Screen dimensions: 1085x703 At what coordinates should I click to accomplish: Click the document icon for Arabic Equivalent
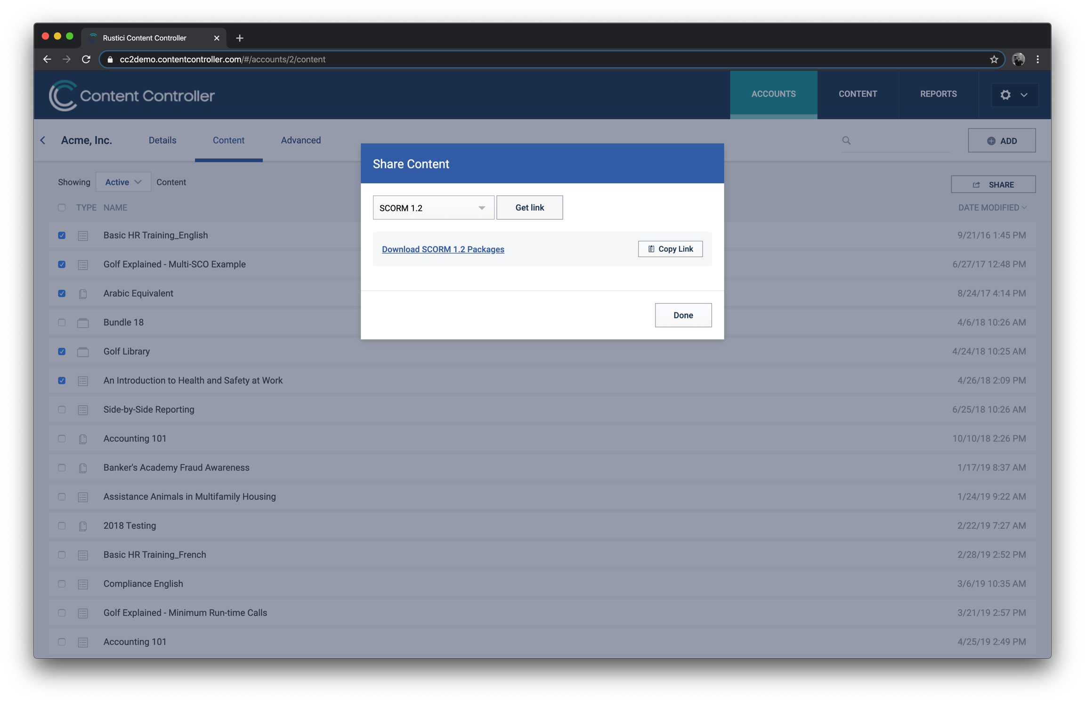click(x=83, y=294)
